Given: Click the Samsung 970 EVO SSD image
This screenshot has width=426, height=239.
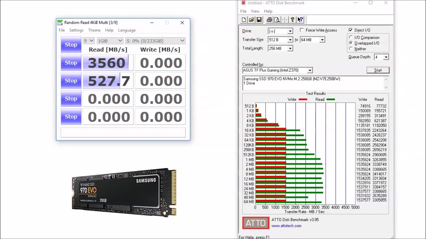Looking at the screenshot, I should pos(124,193).
